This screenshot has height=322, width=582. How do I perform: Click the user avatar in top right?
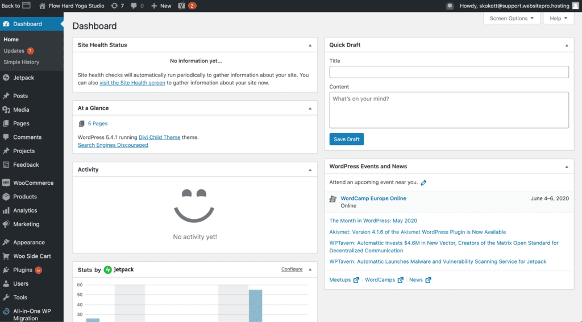click(x=575, y=6)
